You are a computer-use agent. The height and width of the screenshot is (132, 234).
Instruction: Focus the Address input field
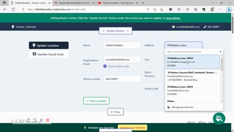click(x=184, y=45)
